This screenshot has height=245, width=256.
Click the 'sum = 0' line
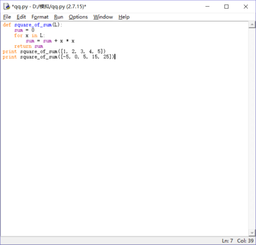(x=24, y=30)
